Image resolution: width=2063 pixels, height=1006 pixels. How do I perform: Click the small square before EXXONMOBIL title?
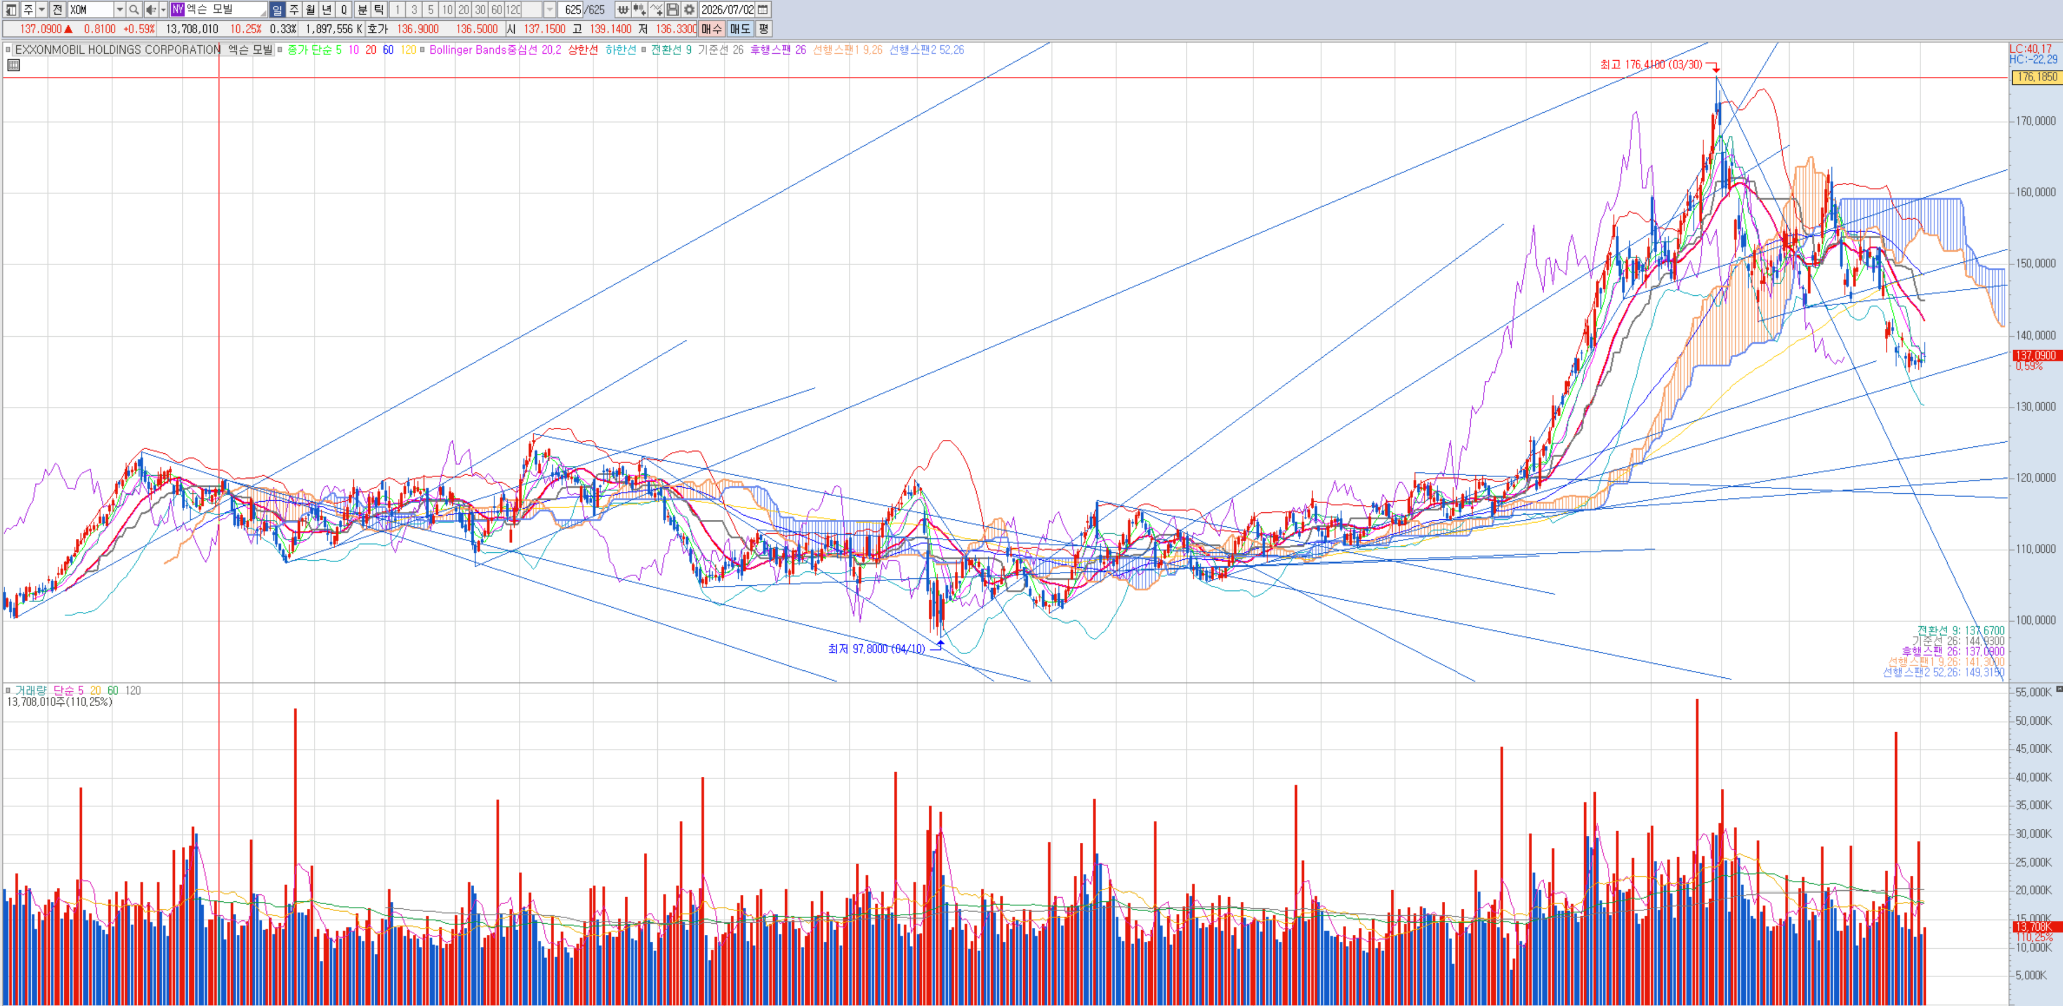coord(8,50)
